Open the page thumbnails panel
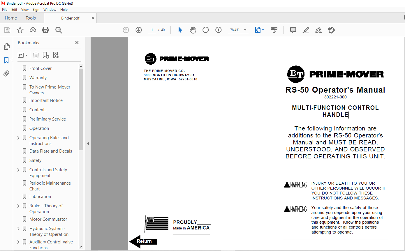This screenshot has height=251, width=405. 6,47
